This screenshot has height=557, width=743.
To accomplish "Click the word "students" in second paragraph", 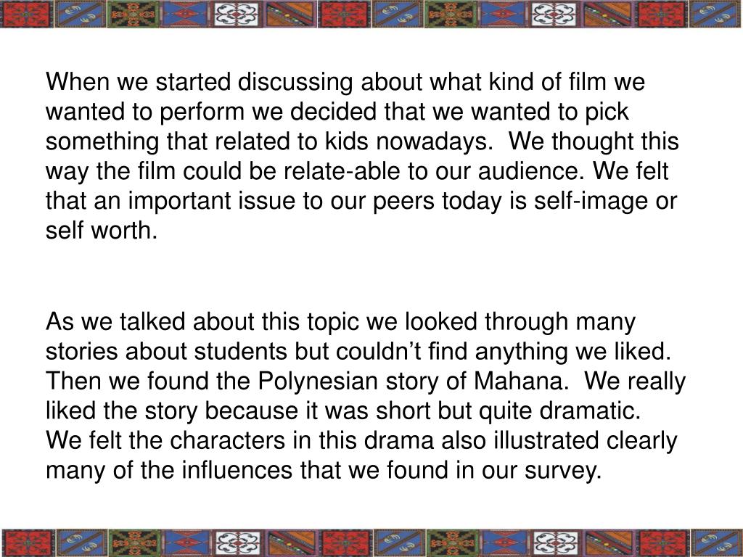I will point(240,352).
